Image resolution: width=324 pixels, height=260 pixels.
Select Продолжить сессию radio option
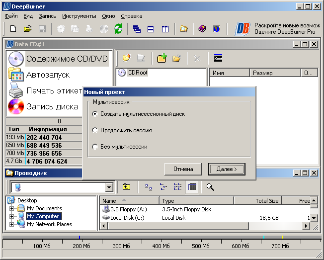click(122, 130)
